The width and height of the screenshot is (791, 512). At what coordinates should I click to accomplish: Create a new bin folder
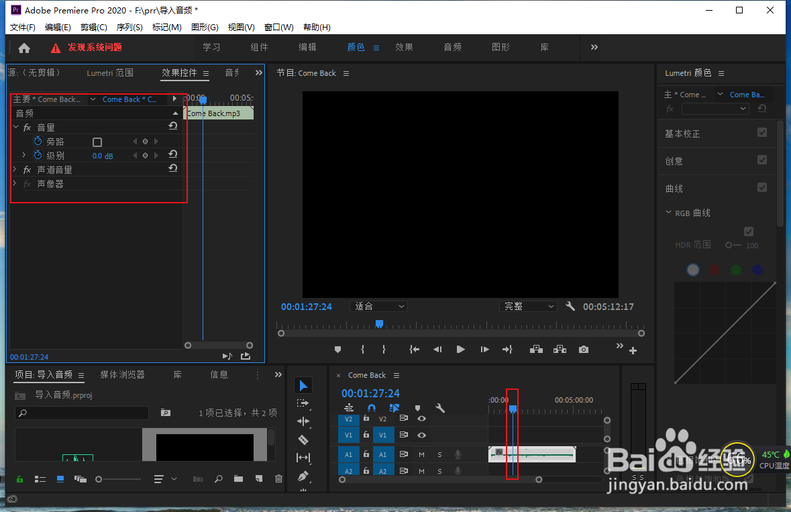(x=238, y=478)
